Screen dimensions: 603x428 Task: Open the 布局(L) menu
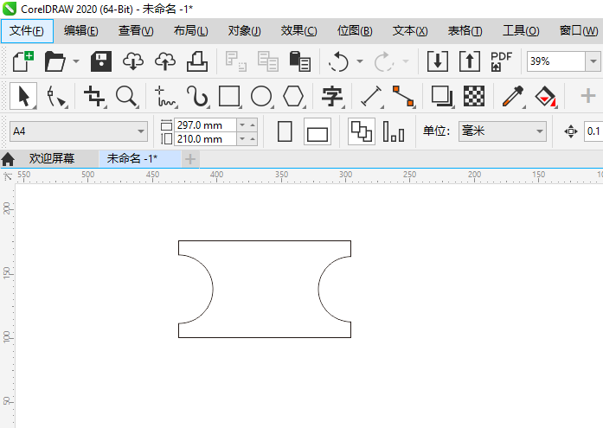(190, 30)
